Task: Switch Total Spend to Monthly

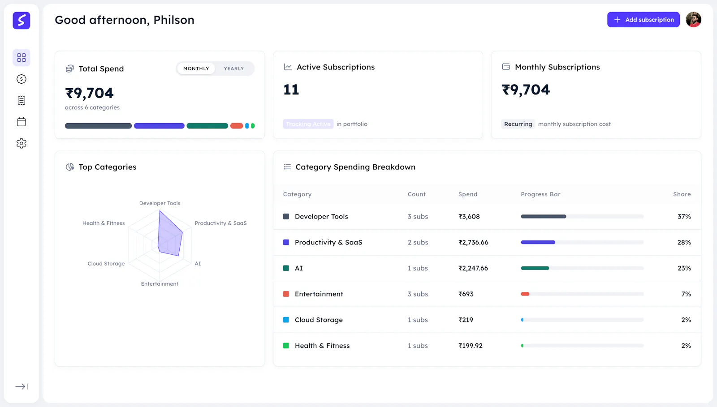Action: pos(196,69)
